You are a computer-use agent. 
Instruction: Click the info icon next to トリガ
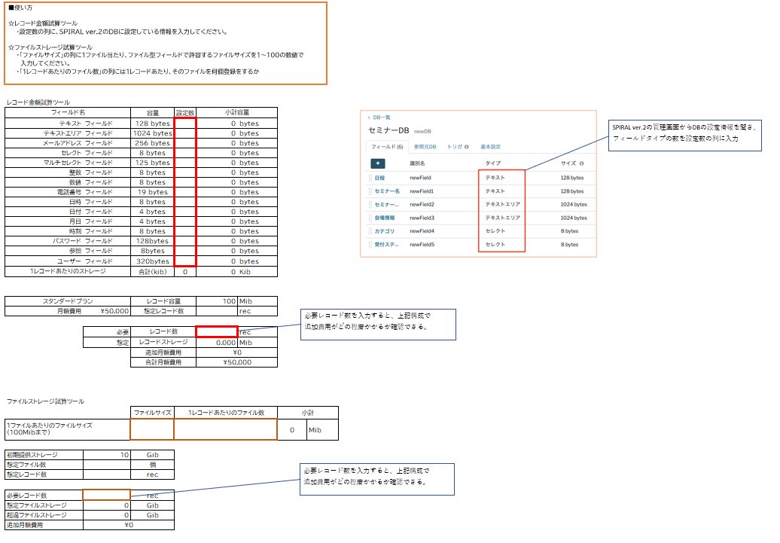[467, 147]
